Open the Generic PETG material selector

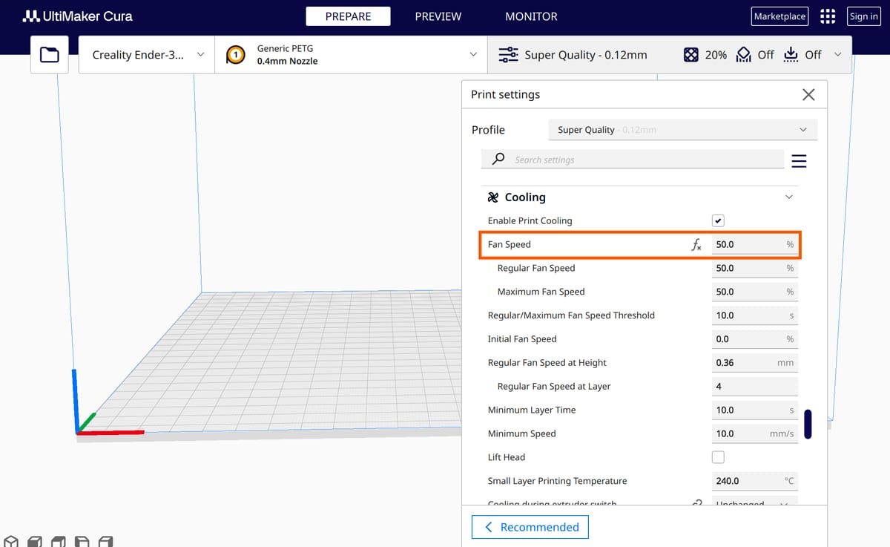tap(352, 55)
